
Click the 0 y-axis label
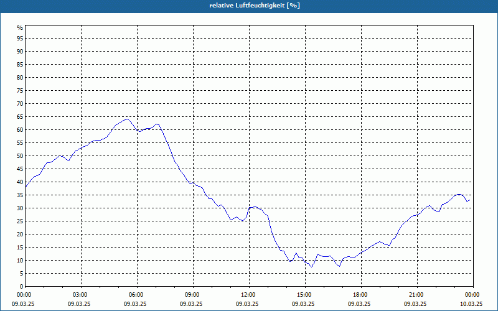tap(22, 287)
